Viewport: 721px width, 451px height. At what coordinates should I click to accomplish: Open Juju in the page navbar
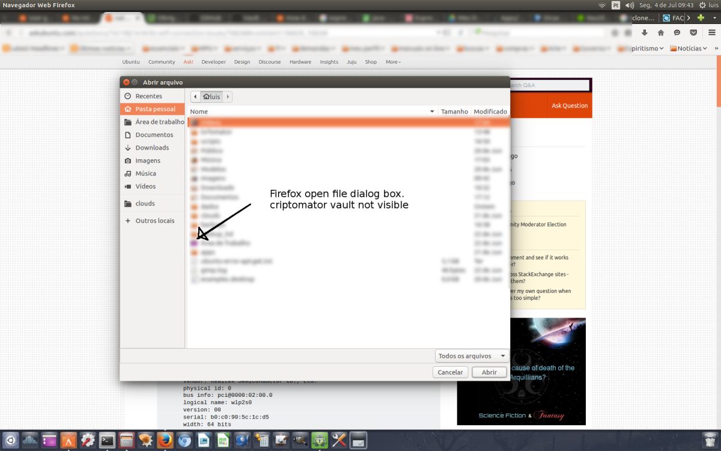coord(351,62)
